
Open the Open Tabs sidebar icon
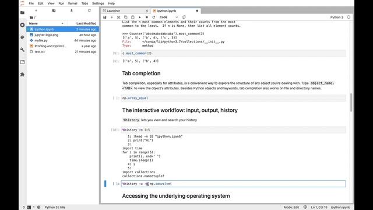click(x=22, y=62)
